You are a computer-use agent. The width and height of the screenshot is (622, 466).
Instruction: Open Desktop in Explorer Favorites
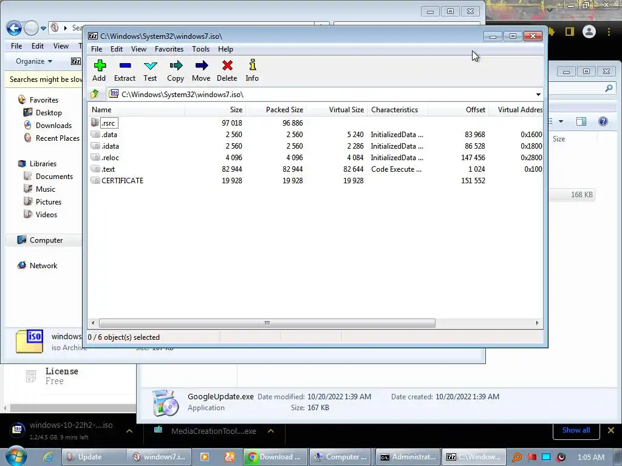(x=43, y=112)
